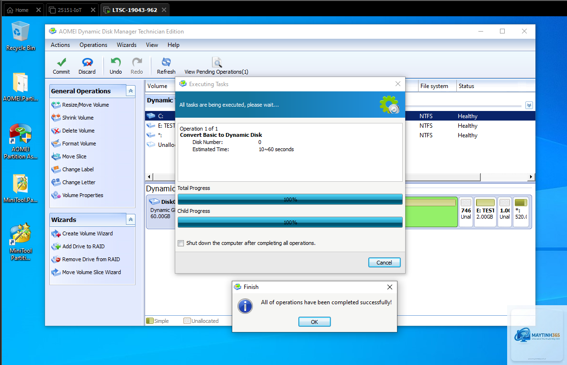This screenshot has width=567, height=365.
Task: Click the Total Progress bar
Action: click(290, 199)
